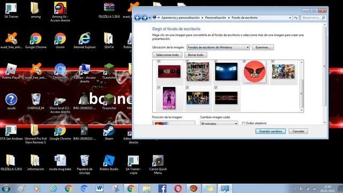The image size is (343, 193).
Task: Go to Apariencia y personalización breadcrumb
Action: point(181,18)
